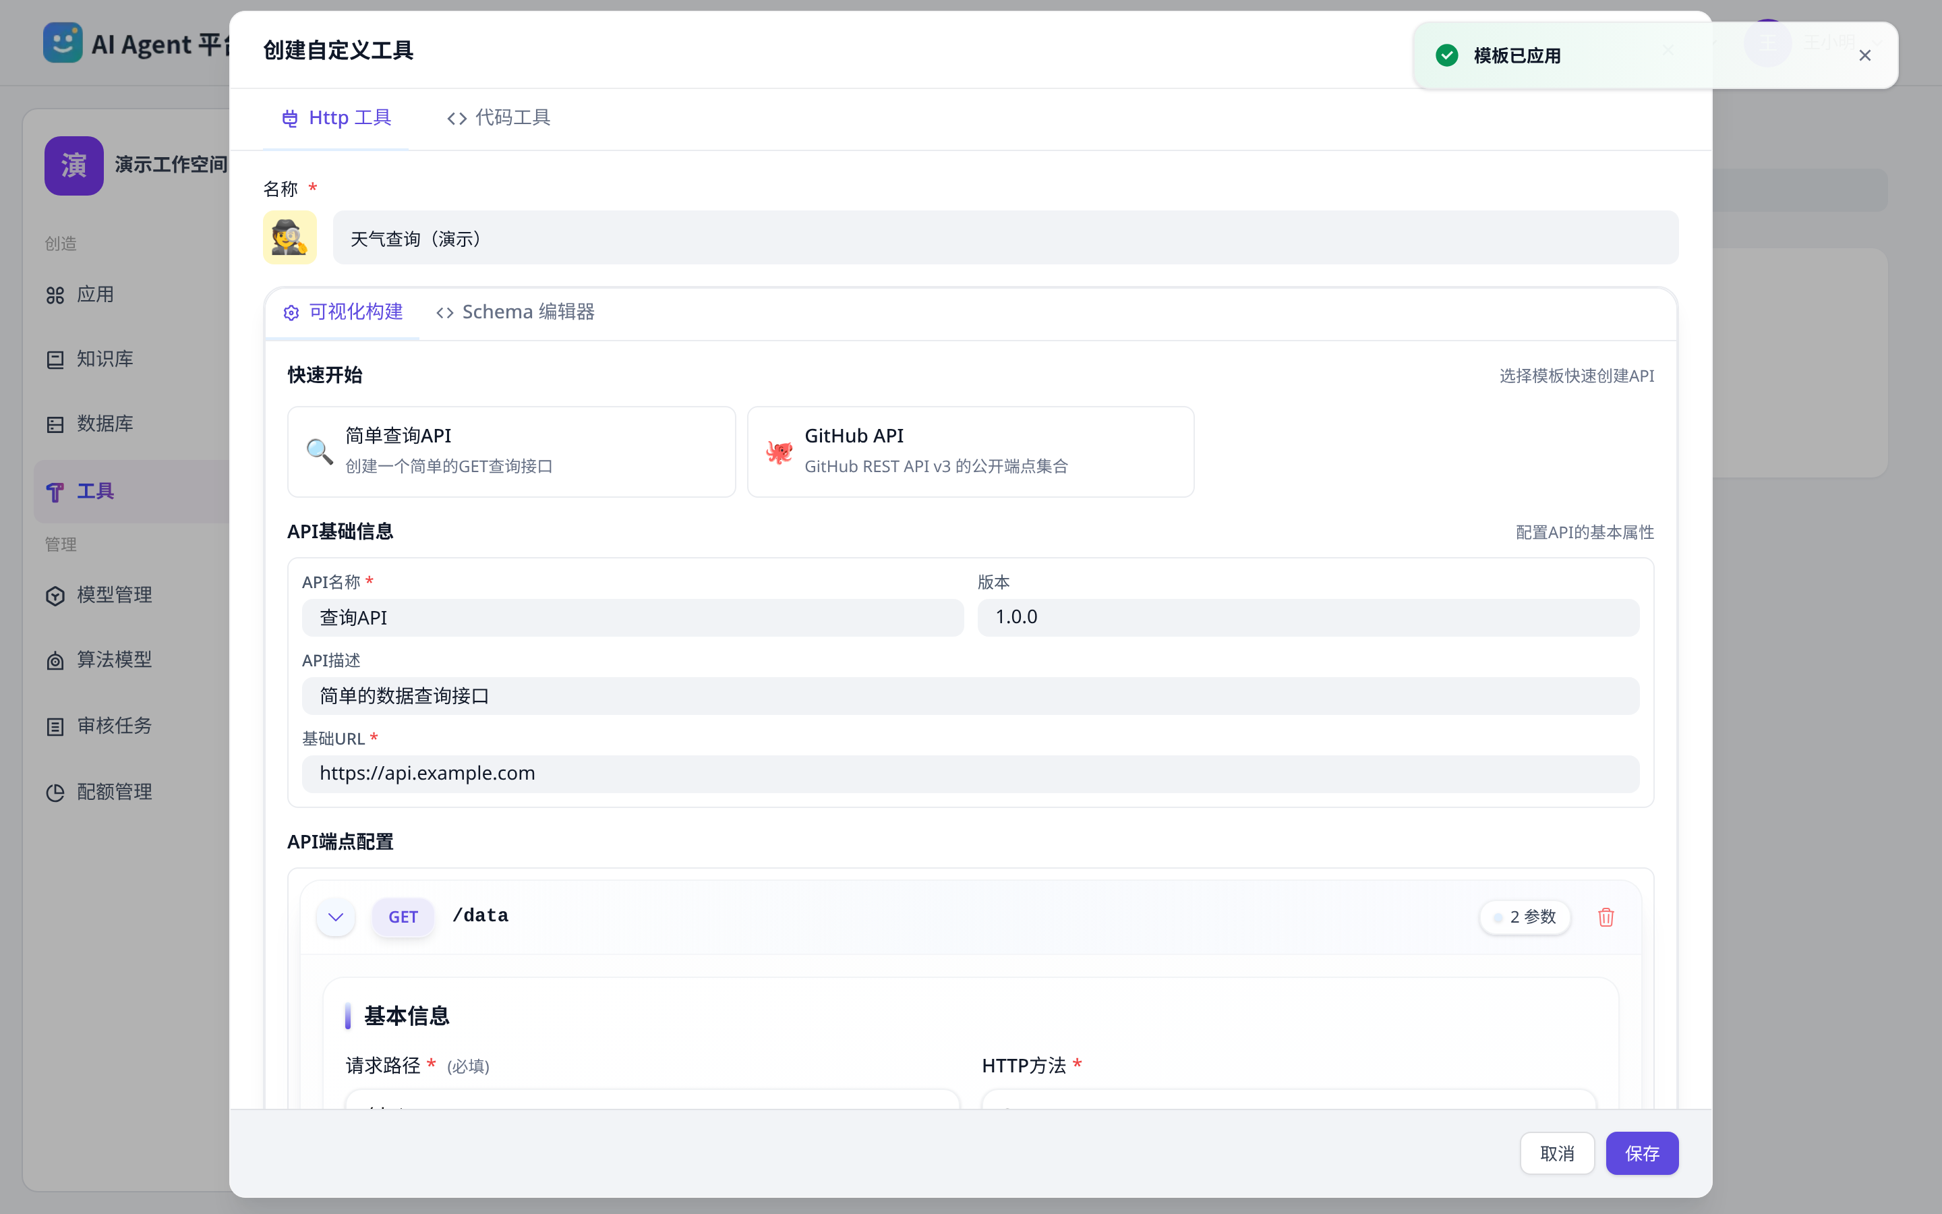Switch to the 代码工具 tab

(498, 118)
